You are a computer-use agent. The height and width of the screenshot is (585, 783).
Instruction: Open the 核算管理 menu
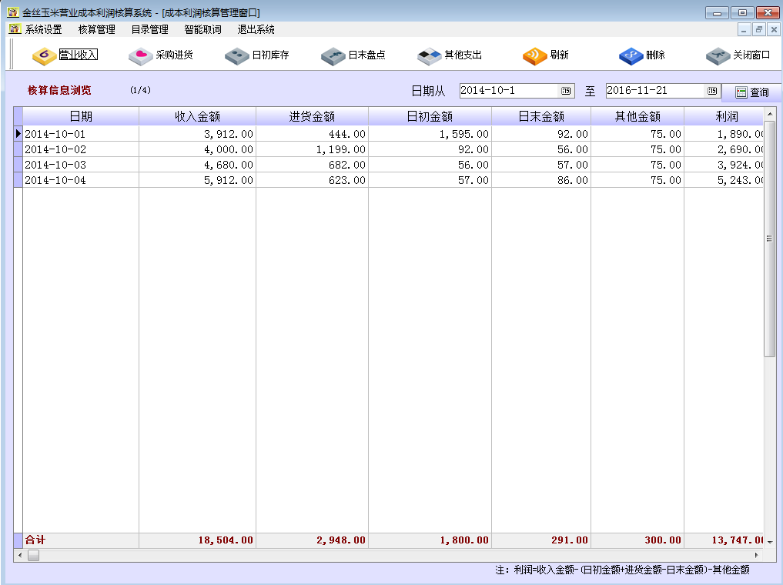point(96,30)
